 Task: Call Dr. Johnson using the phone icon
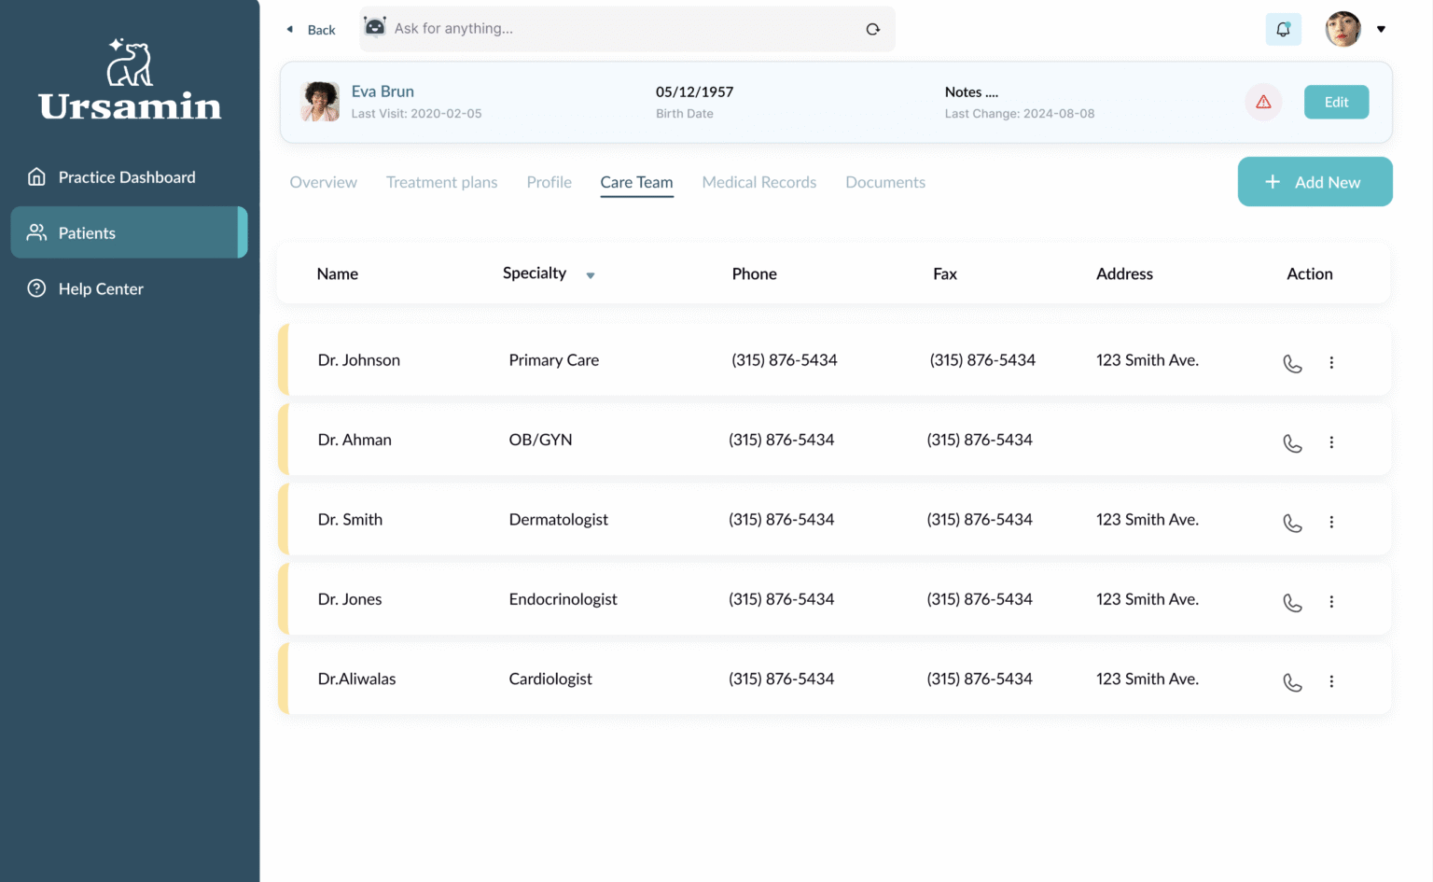[1292, 364]
